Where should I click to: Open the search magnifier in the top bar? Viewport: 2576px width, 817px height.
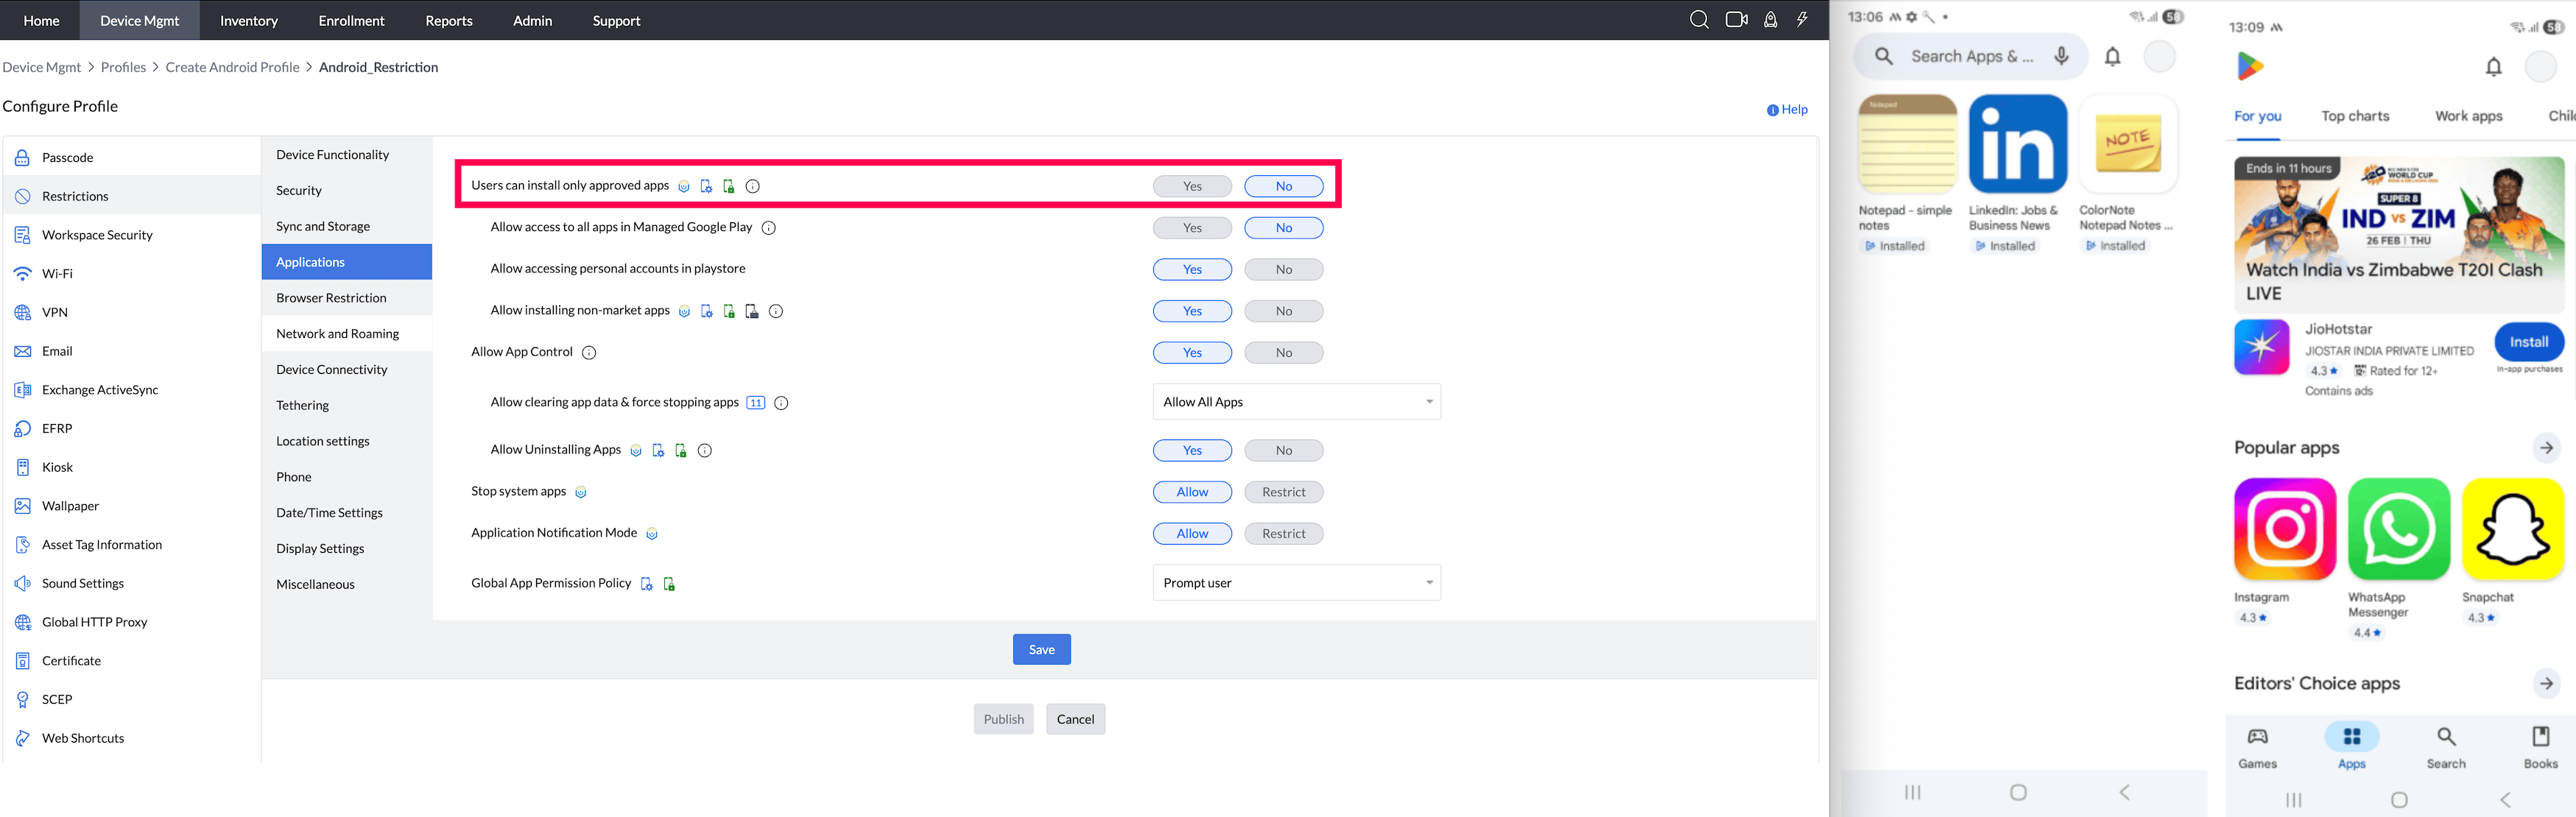(1699, 20)
